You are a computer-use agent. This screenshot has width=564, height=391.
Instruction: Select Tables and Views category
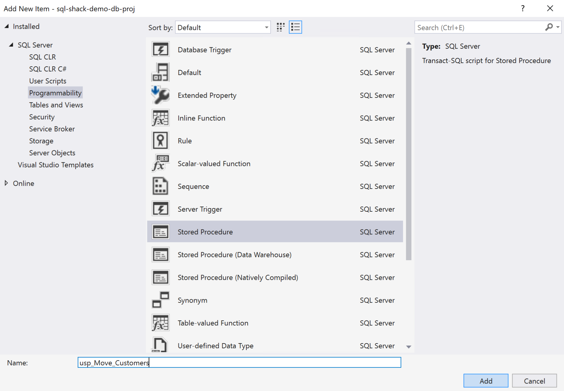click(x=56, y=105)
